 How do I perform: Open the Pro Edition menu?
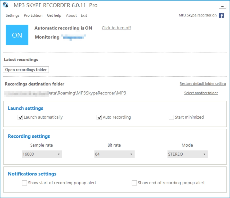(x=33, y=15)
